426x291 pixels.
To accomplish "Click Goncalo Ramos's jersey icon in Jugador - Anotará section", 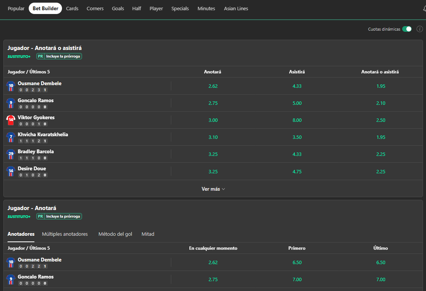I will 11,280.
